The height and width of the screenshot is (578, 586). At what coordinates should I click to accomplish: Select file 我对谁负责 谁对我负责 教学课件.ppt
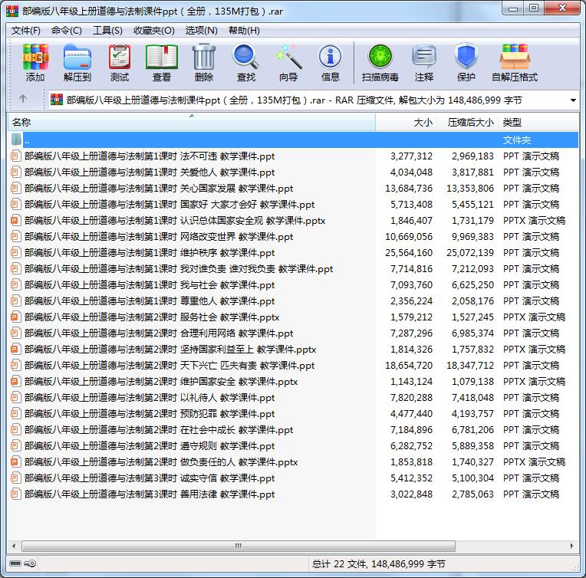(179, 268)
